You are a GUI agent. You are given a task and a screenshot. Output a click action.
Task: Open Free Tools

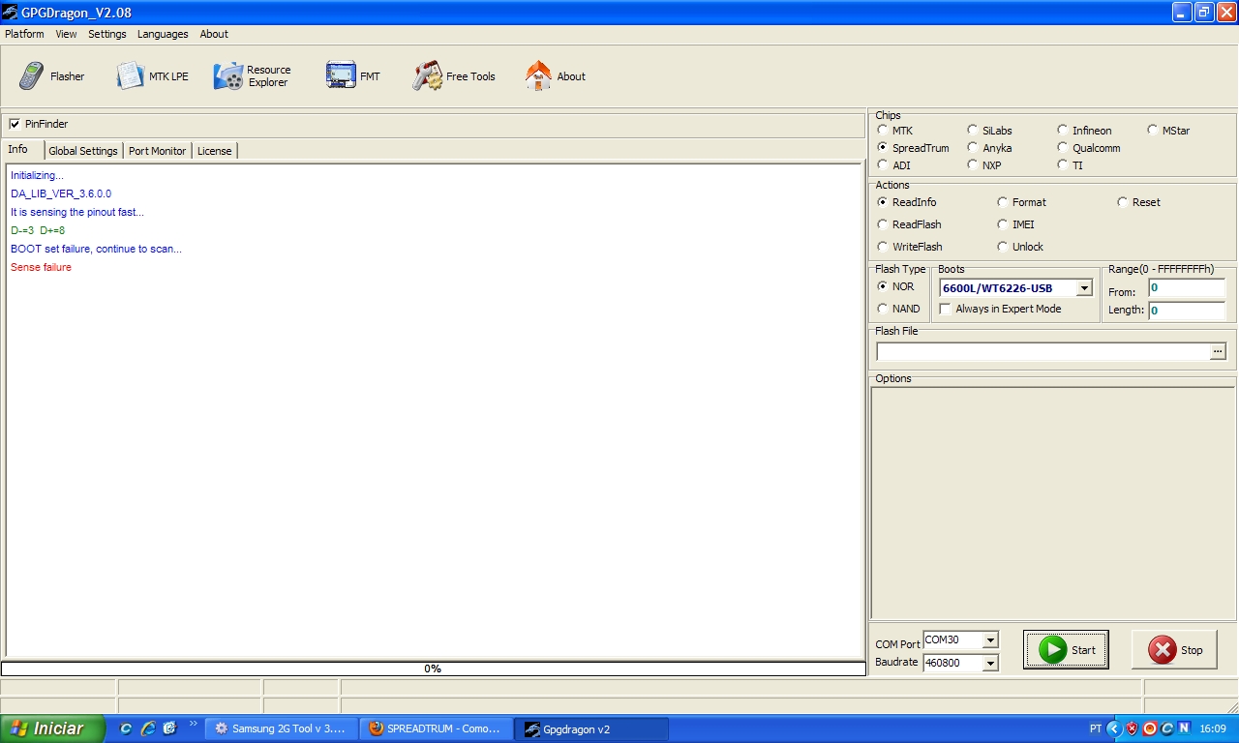pos(454,76)
